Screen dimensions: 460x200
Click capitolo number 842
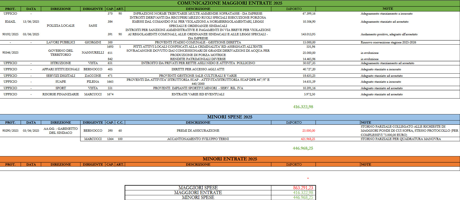110,59
